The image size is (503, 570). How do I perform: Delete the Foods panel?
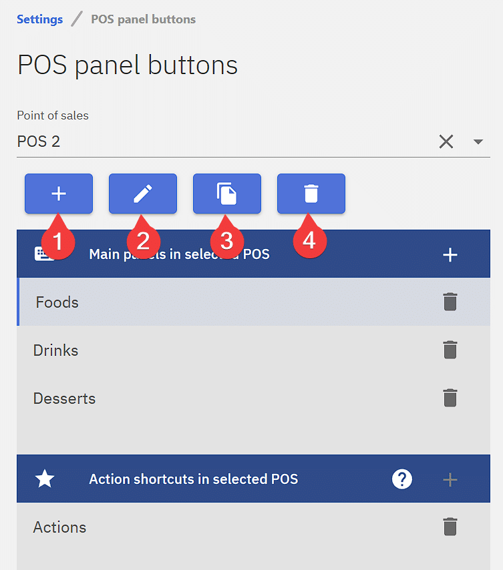451,302
